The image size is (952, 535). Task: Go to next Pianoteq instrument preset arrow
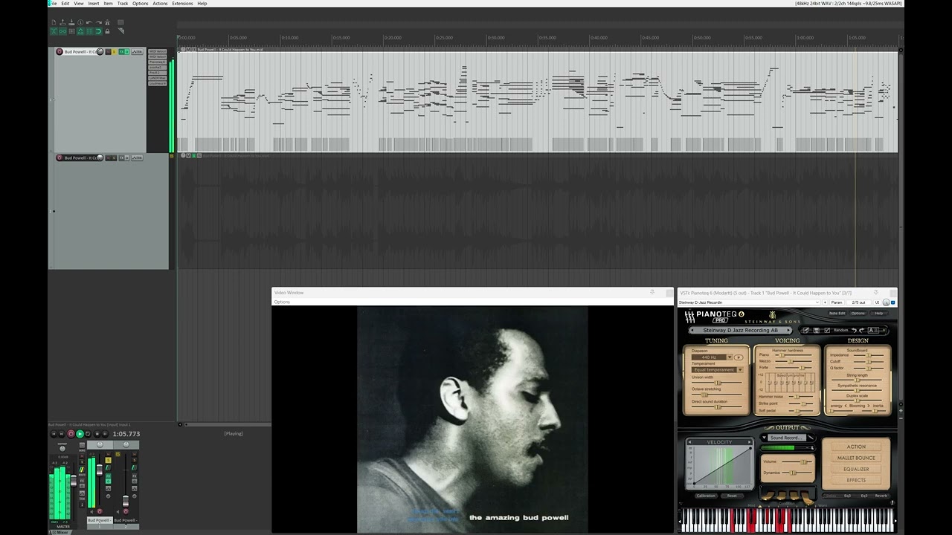pos(788,330)
